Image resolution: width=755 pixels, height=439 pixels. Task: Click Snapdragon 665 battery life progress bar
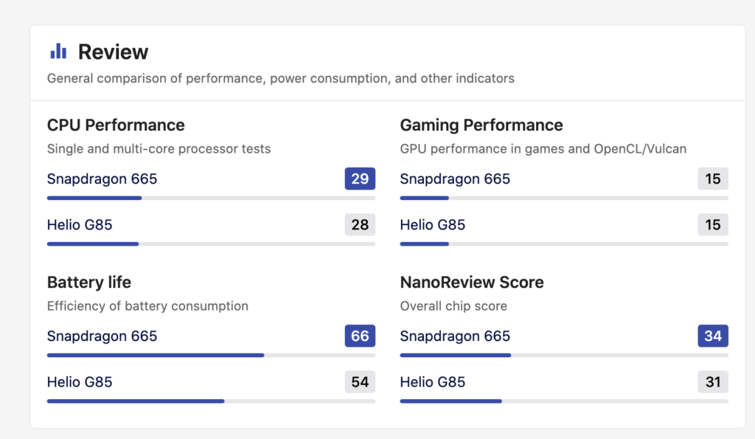(211, 355)
